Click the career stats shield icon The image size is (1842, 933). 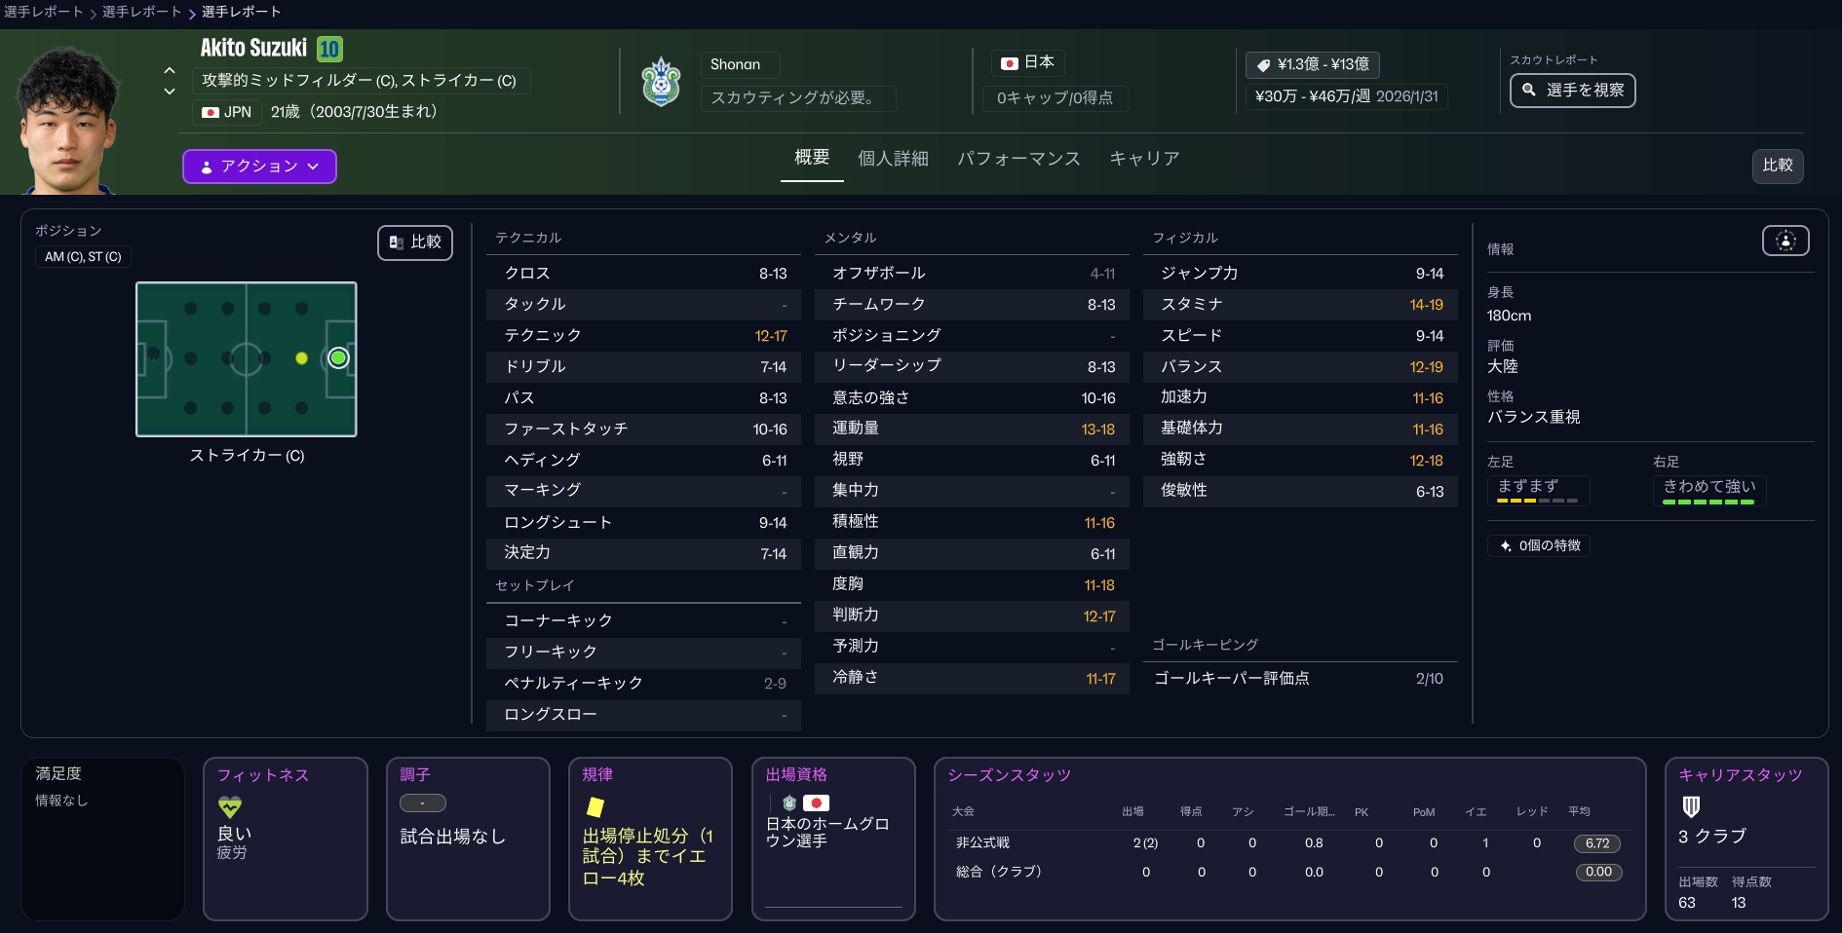(x=1691, y=806)
